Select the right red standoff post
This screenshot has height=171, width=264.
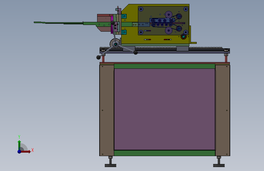point(226,59)
